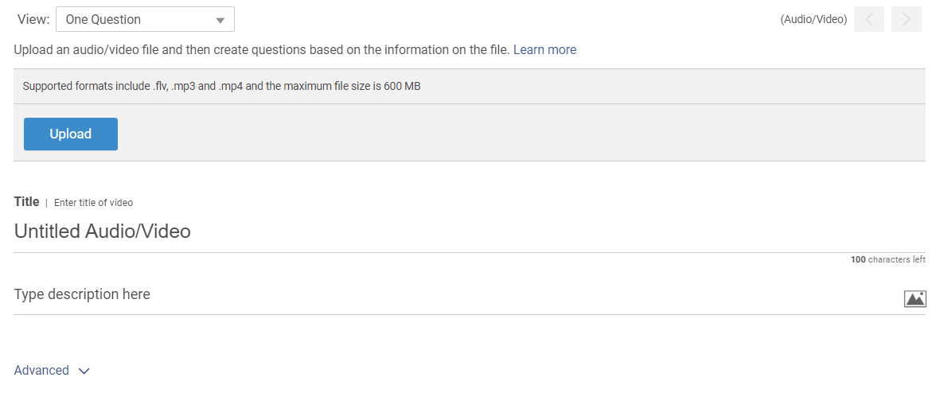
Task: Go to the previous question arrow
Action: point(869,20)
